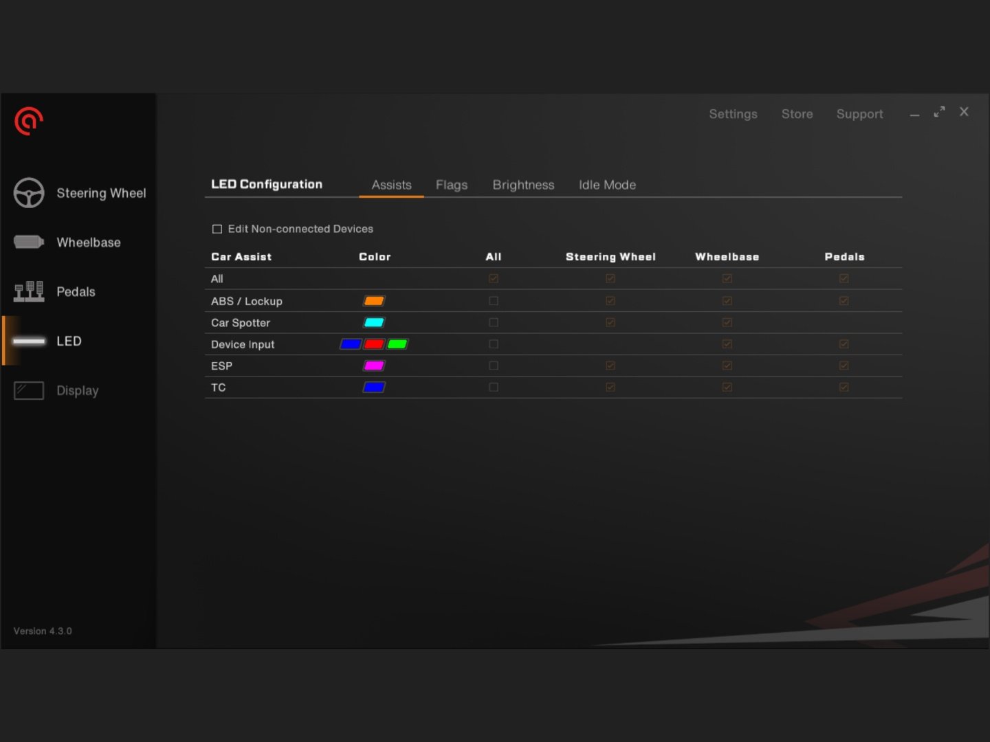
Task: Open the Display screen icon
Action: pyautogui.click(x=29, y=390)
